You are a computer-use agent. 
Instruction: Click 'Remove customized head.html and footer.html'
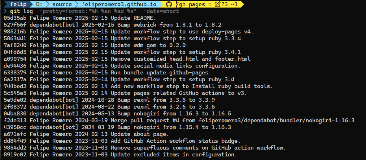180,59
